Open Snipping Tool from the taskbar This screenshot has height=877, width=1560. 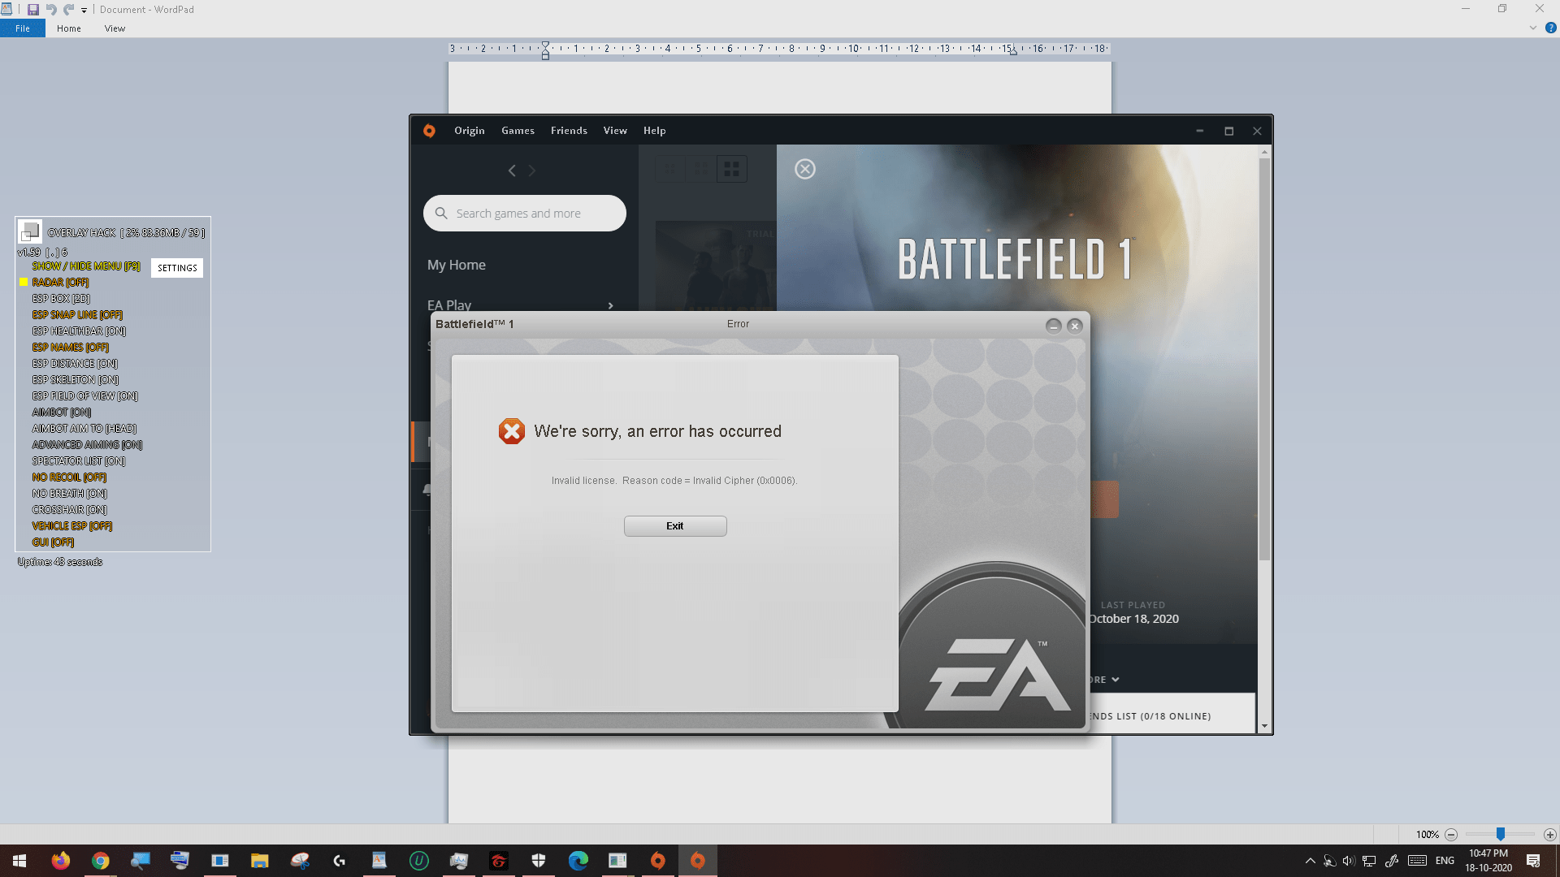[x=300, y=861]
